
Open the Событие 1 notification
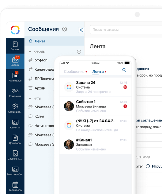tap(95, 106)
